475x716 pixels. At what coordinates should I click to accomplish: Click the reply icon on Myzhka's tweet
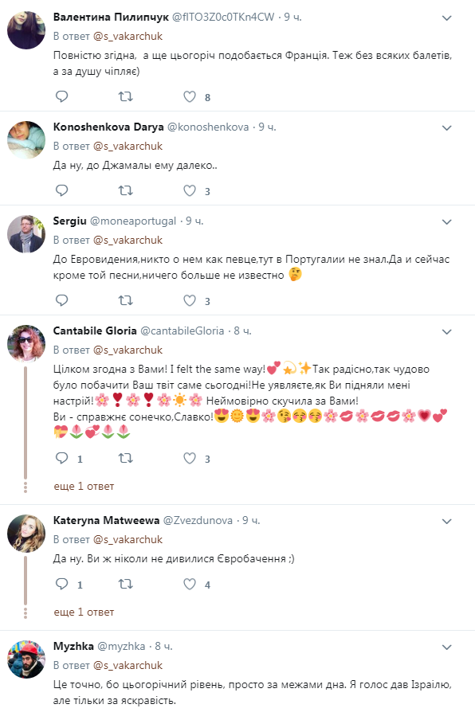pyautogui.click(x=60, y=713)
